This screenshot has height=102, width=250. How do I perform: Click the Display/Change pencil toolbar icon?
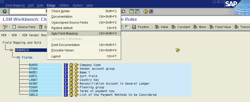[5, 27]
